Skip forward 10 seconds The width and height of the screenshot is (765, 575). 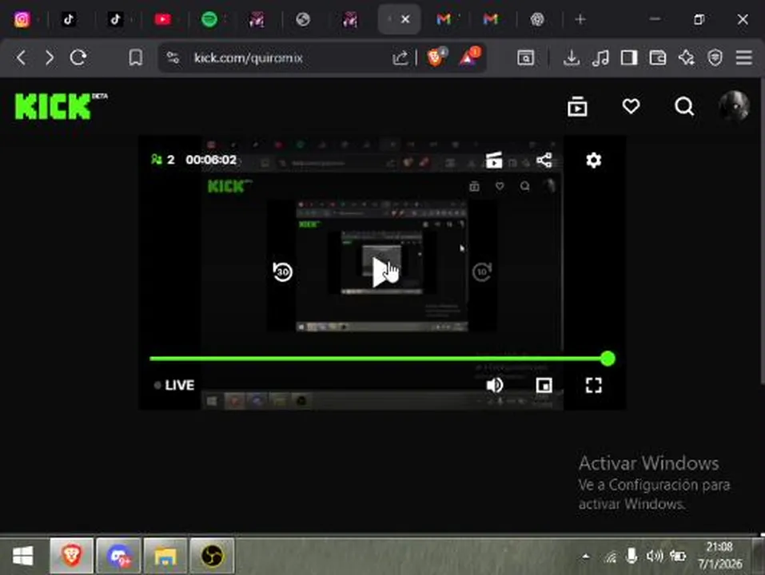(x=482, y=272)
